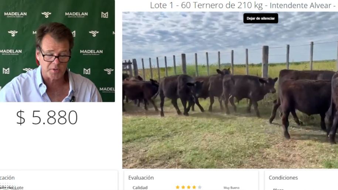The image size is (338, 190).
Task: Click the Plazo label under Condiciones
Action: click(278, 189)
